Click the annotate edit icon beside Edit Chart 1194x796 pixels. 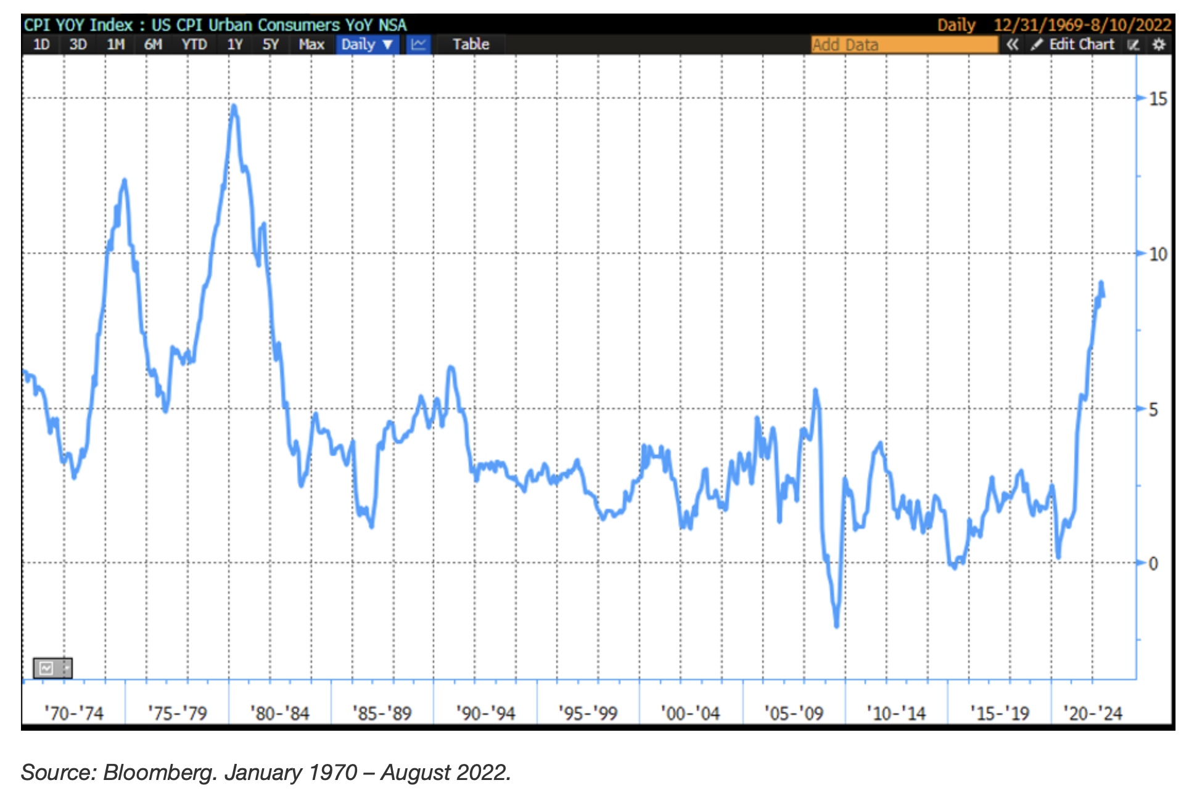1134,44
